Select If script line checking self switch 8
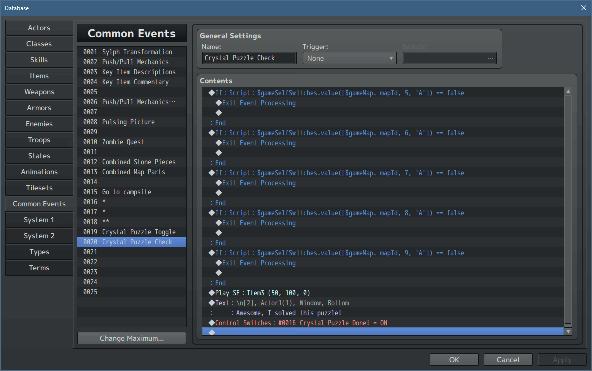Viewport: 592px width, 371px height. tap(383, 212)
